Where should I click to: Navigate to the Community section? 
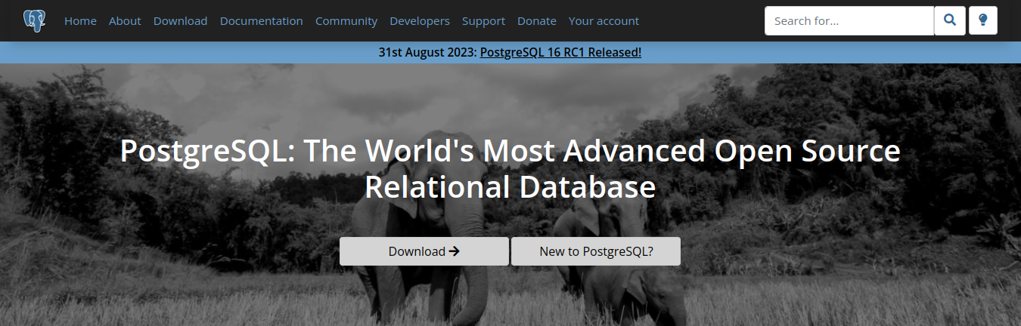tap(346, 21)
